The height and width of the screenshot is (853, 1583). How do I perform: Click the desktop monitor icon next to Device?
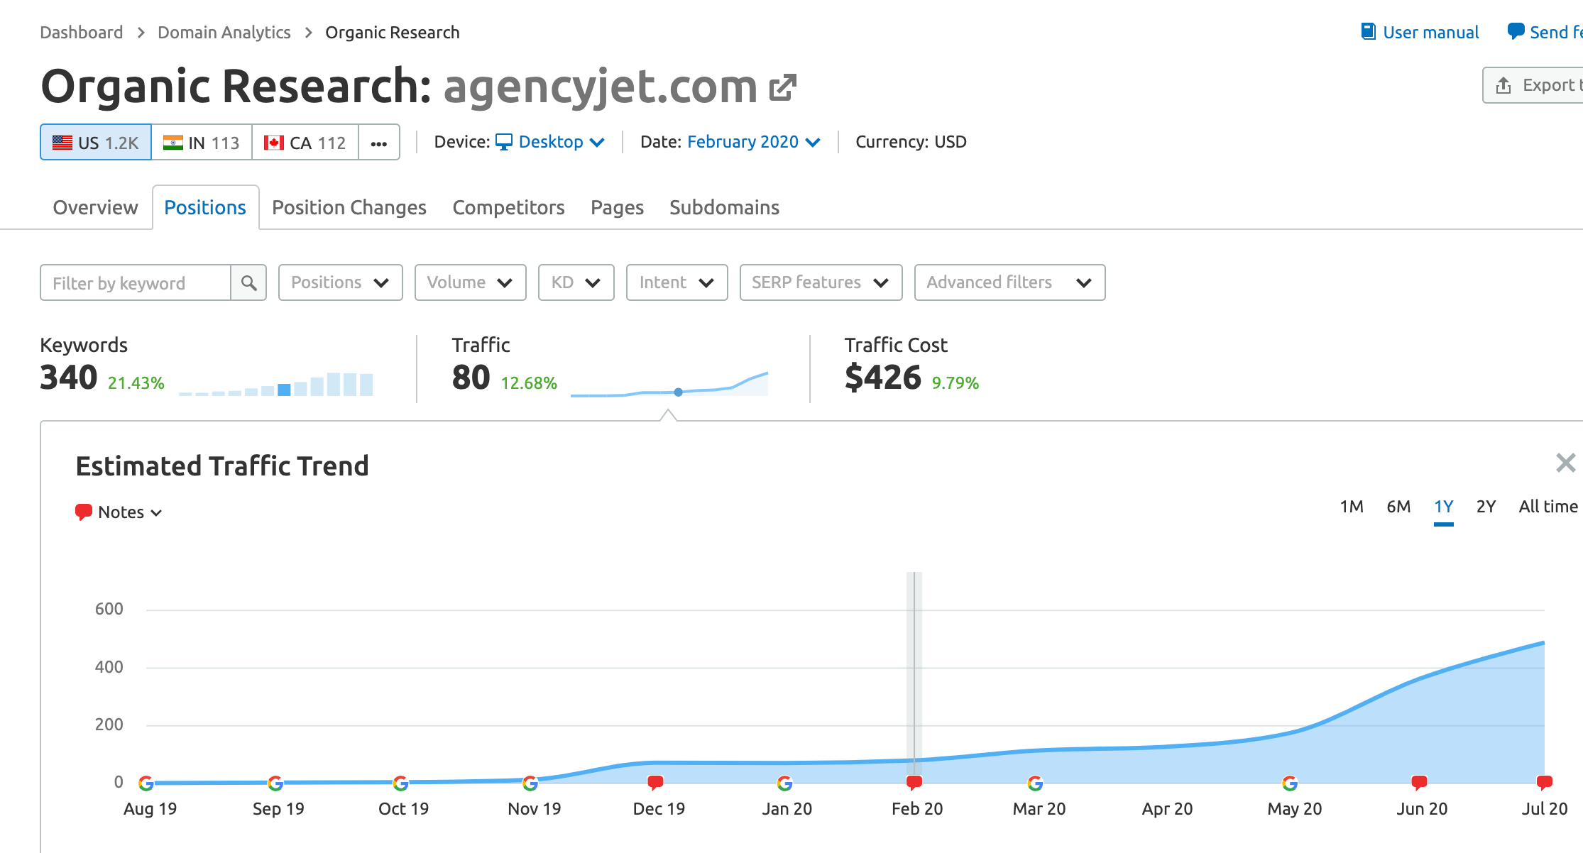(x=503, y=142)
